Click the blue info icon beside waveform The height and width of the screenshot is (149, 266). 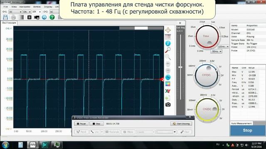(x=168, y=43)
